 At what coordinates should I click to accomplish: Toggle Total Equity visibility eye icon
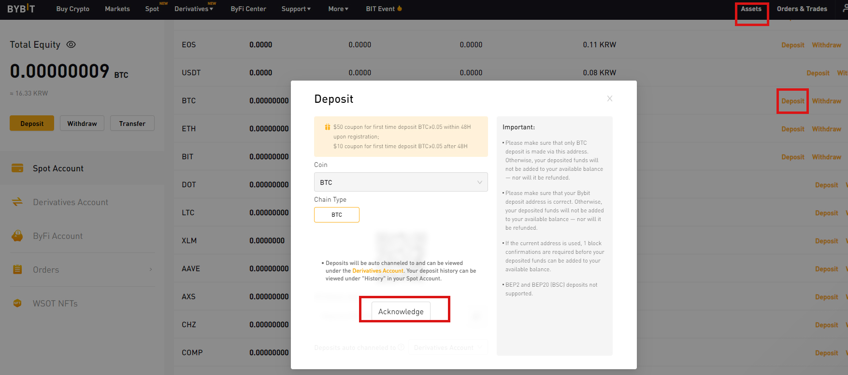(x=71, y=44)
